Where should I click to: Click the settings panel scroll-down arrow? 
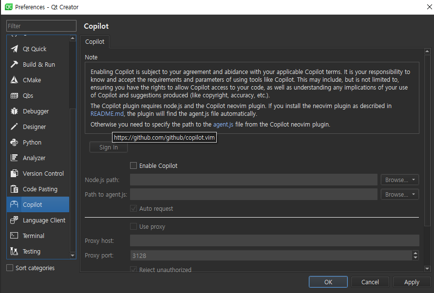pos(427,268)
